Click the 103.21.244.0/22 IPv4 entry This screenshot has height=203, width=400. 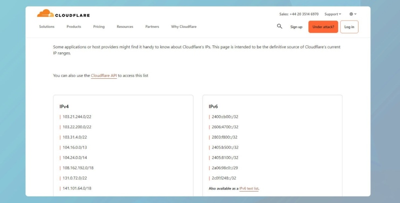coord(76,117)
